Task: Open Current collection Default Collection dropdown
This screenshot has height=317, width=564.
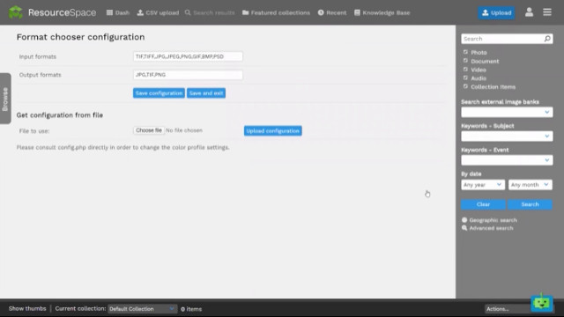Action: coord(142,309)
